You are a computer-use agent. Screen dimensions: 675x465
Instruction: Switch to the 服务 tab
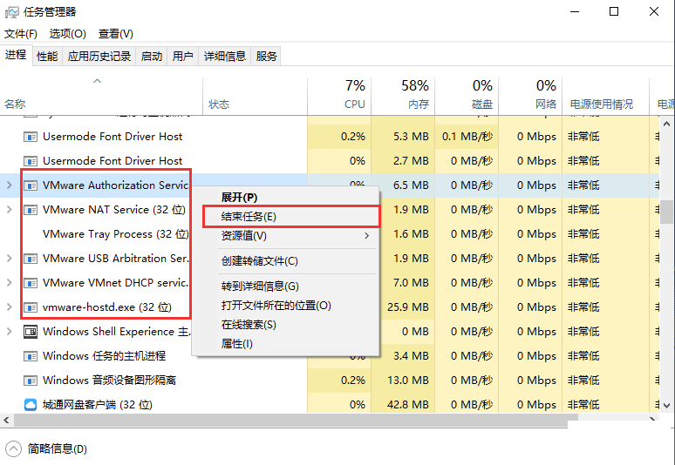[266, 57]
